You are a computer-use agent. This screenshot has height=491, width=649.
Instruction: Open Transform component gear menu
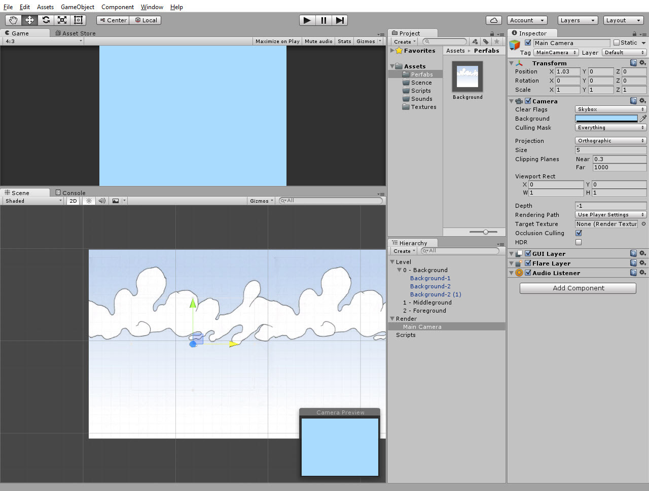[642, 63]
